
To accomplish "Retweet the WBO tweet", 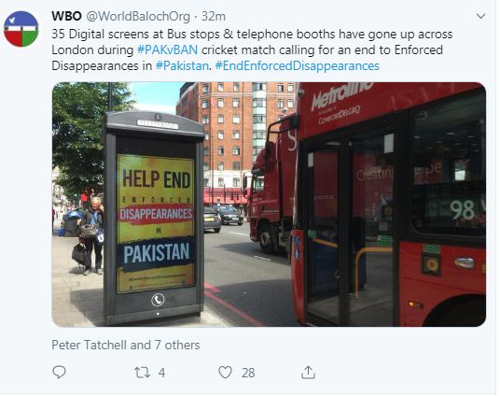I will pyautogui.click(x=142, y=373).
